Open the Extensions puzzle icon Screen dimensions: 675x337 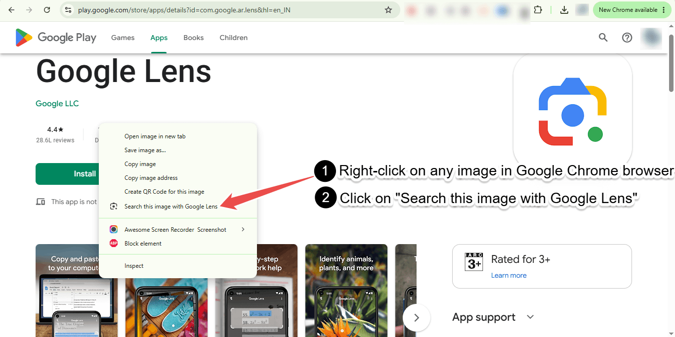point(538,10)
